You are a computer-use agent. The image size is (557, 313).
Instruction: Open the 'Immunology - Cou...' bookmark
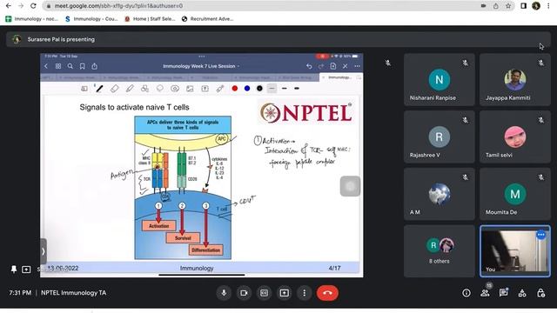[x=91, y=19]
